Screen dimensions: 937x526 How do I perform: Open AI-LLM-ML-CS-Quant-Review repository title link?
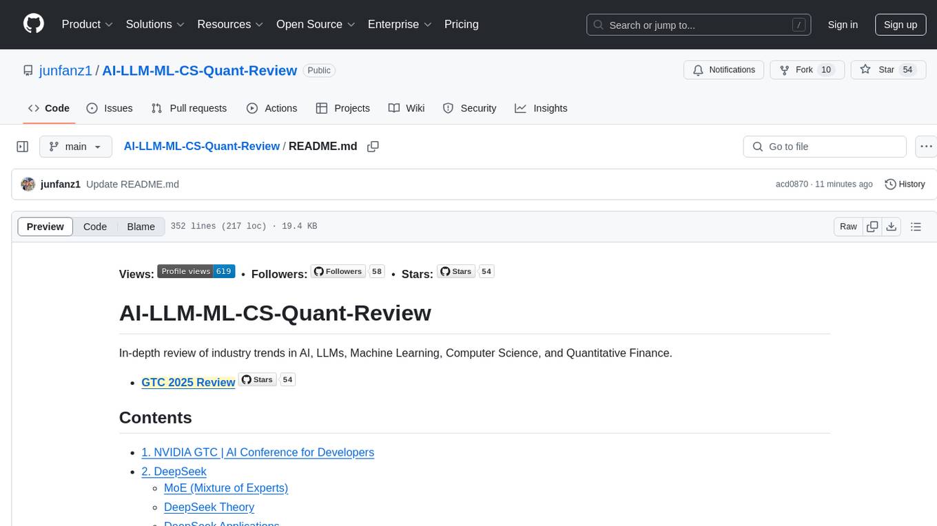(x=200, y=70)
